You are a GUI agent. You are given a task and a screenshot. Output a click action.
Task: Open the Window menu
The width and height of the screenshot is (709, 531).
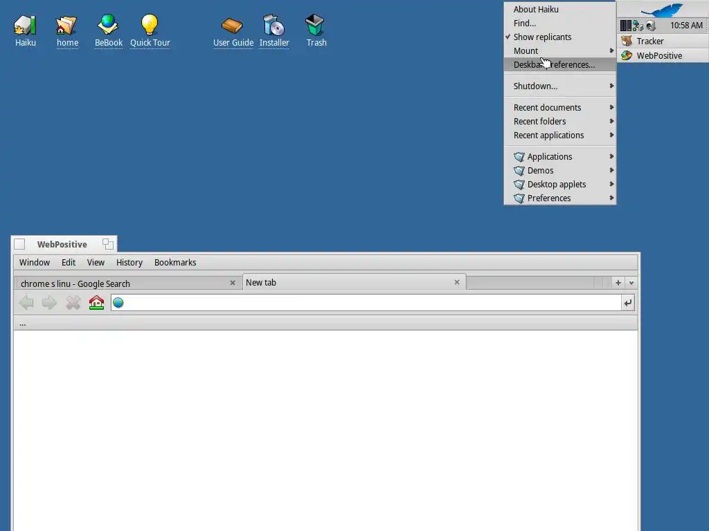[35, 262]
